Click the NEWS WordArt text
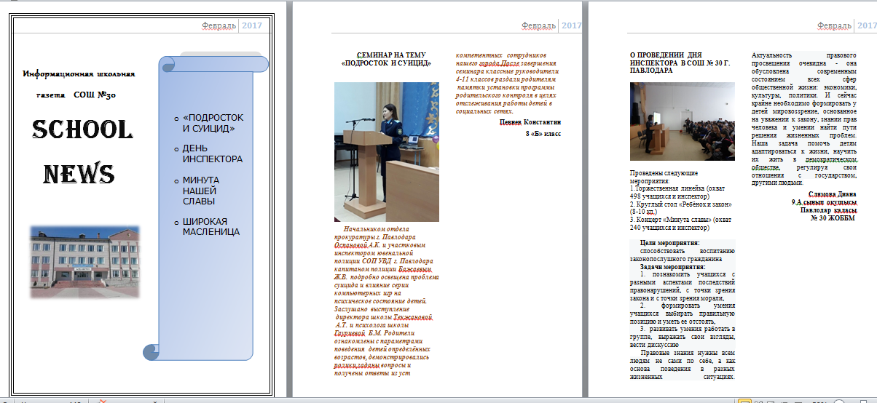This screenshot has width=877, height=403. coord(79,174)
